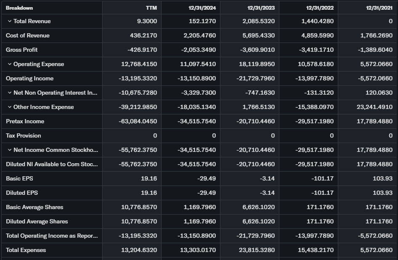Click the Breakdown column header
The height and width of the screenshot is (260, 398).
(x=19, y=8)
